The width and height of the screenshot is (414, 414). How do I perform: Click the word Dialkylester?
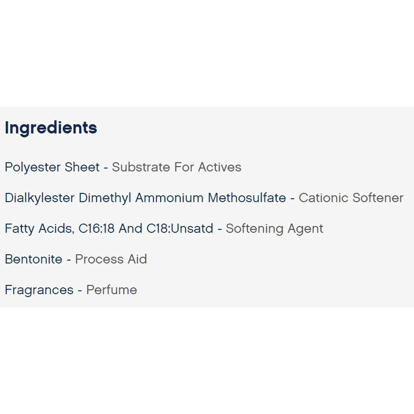[39, 198]
